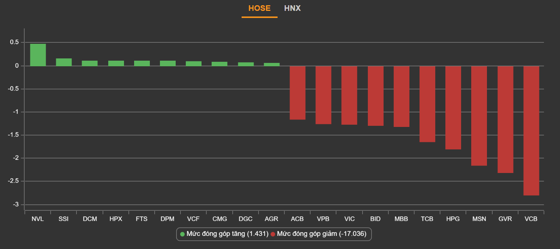This screenshot has height=249, width=560.
Task: Click the green HPX bar
Action: coord(116,63)
